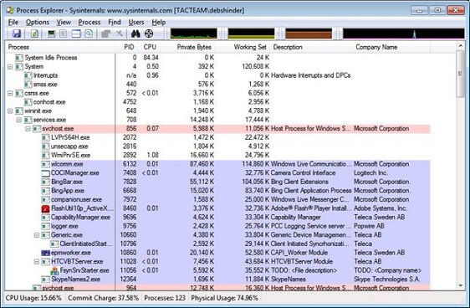This screenshot has width=470, height=308.
Task: Collapse the wininit.exe tree node
Action: 10,111
